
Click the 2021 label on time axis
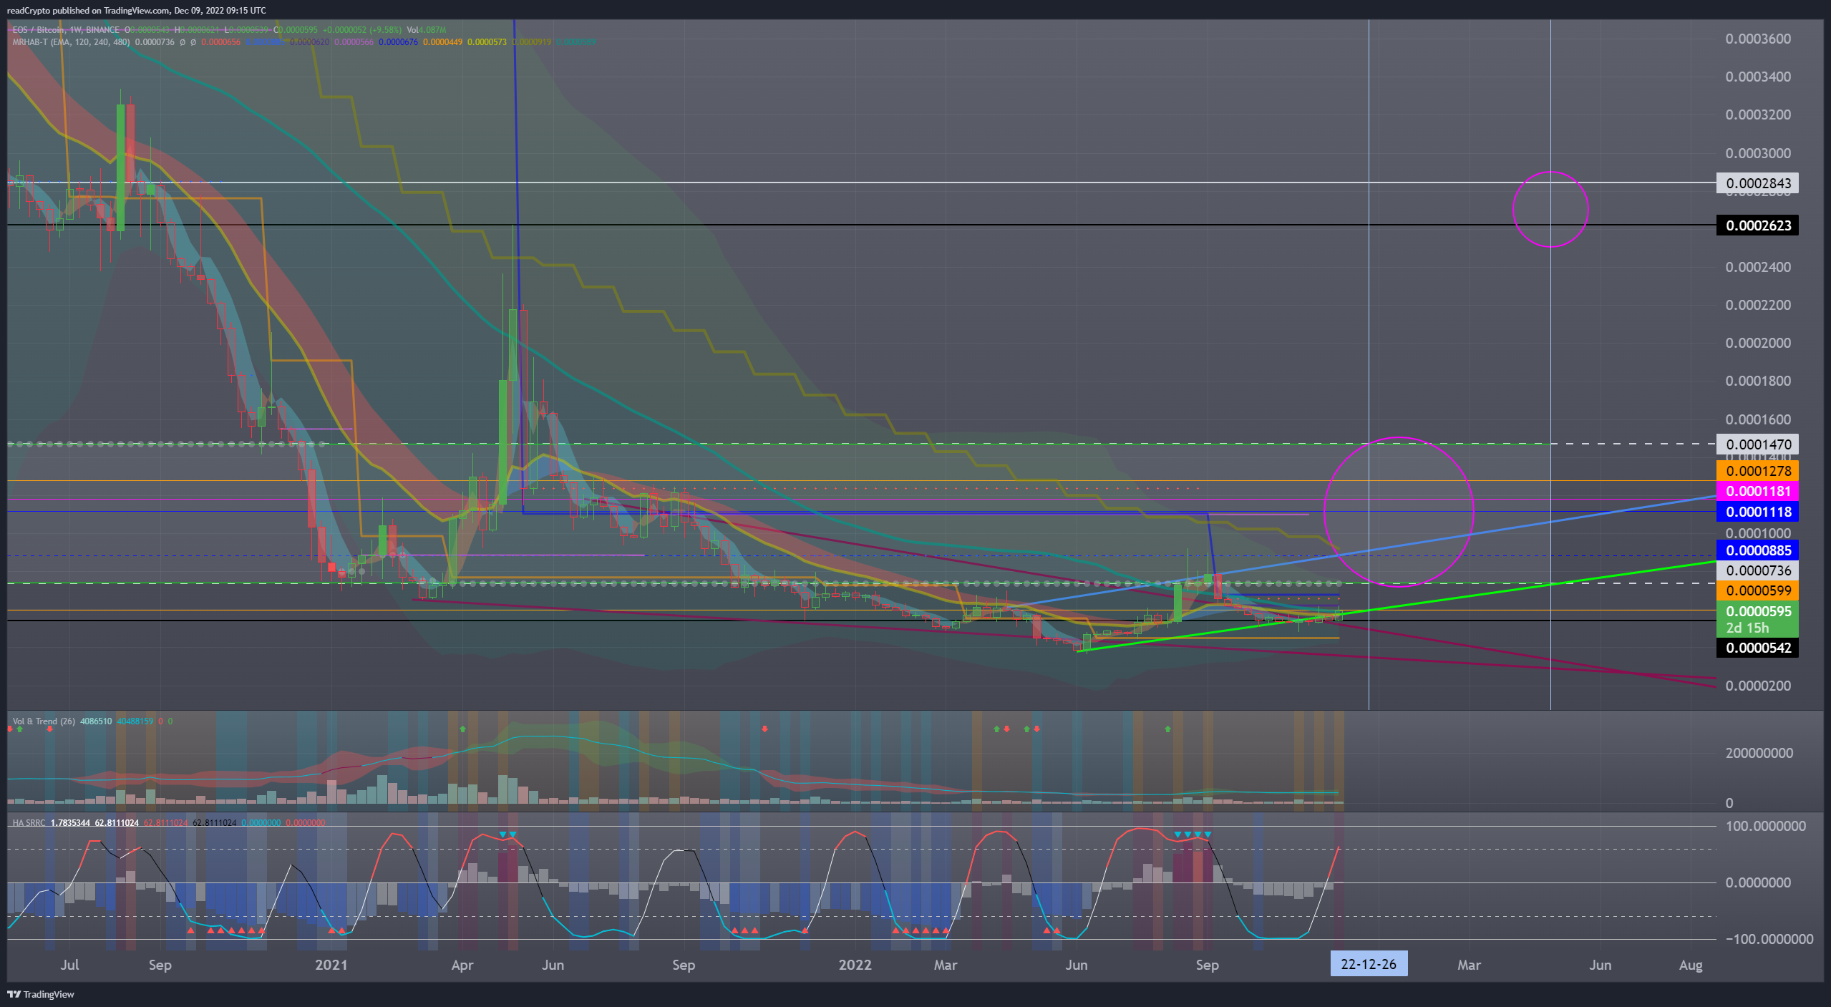[331, 965]
